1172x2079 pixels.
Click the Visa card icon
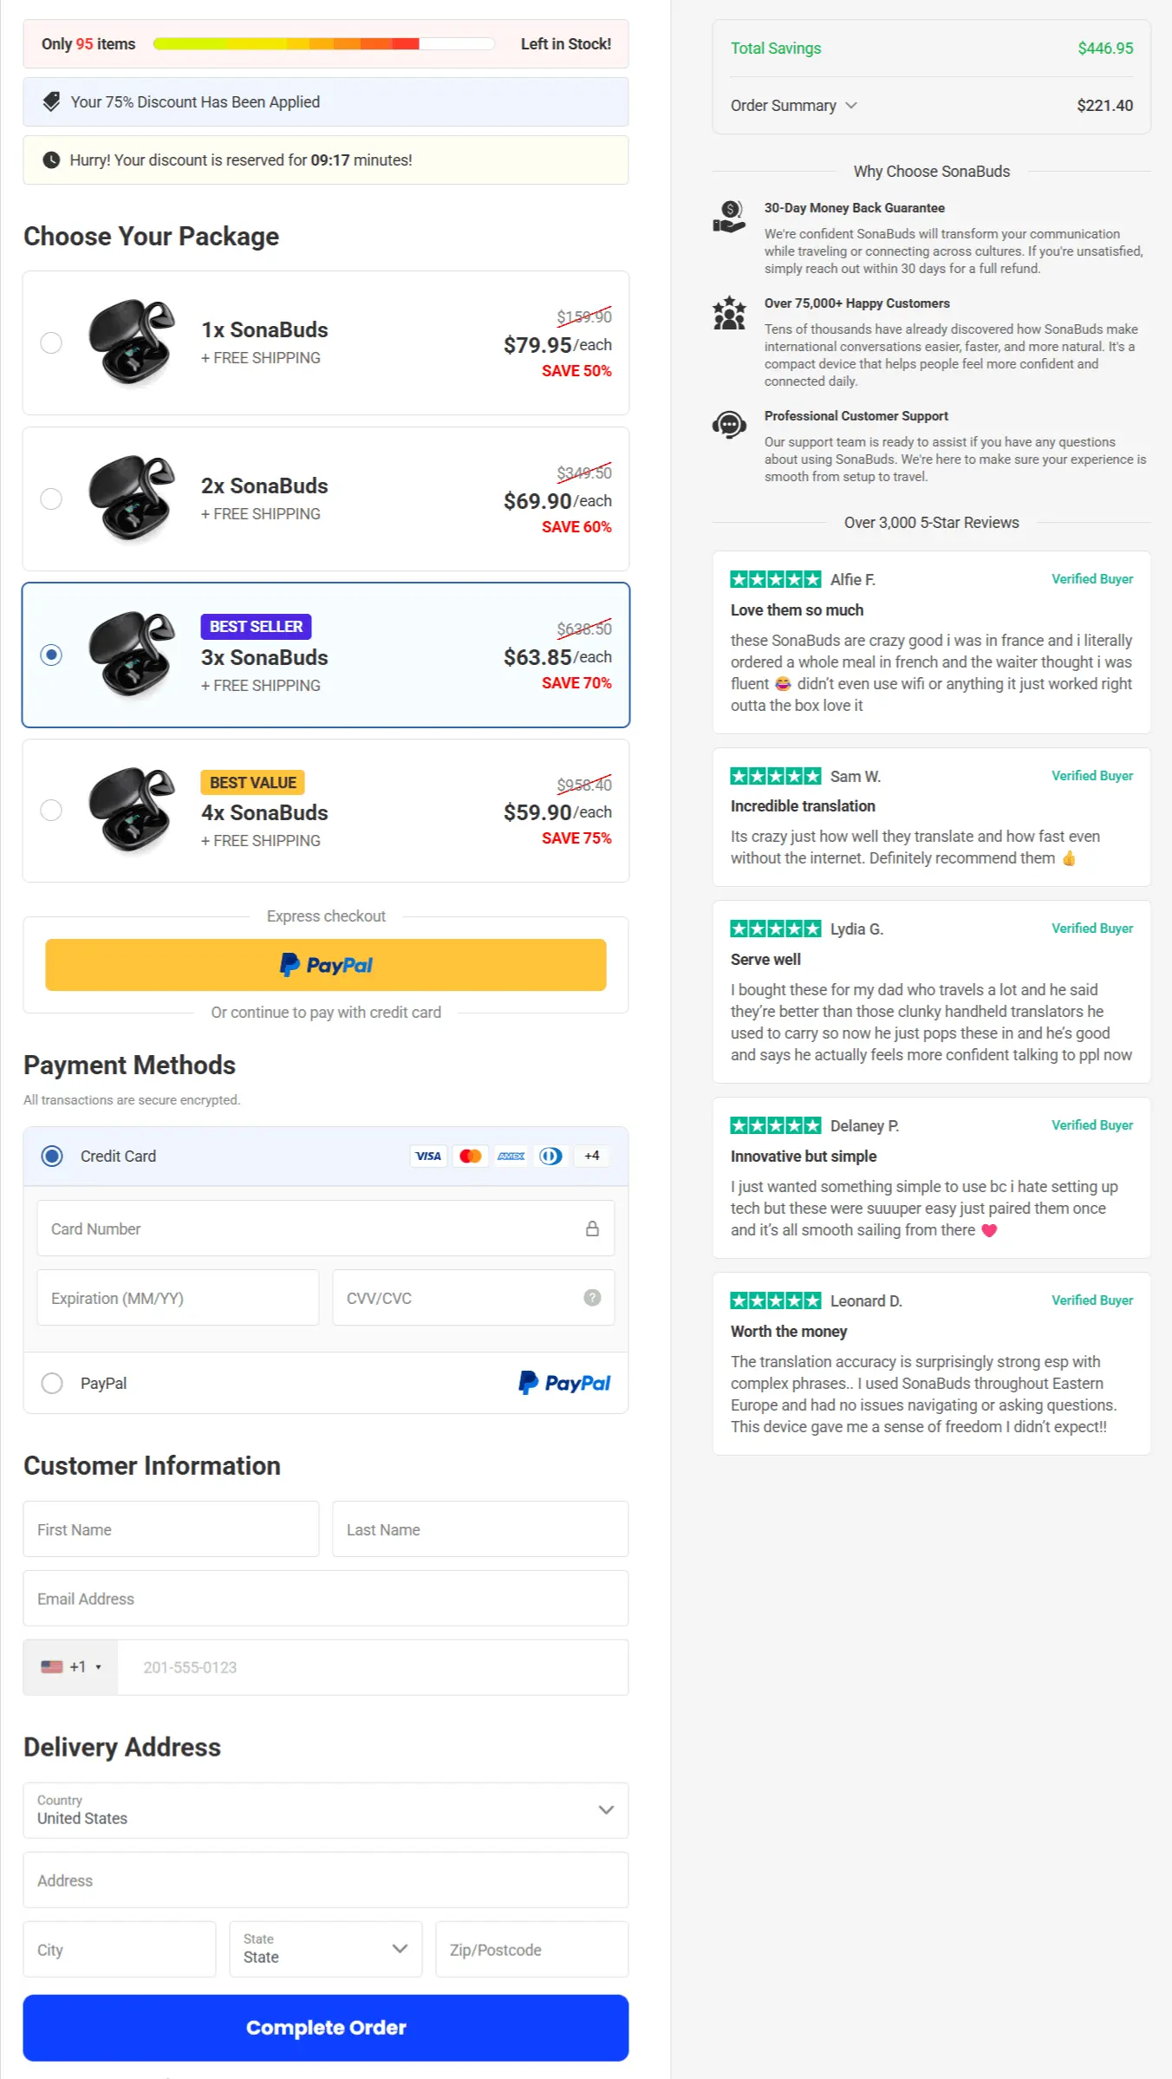[428, 1156]
